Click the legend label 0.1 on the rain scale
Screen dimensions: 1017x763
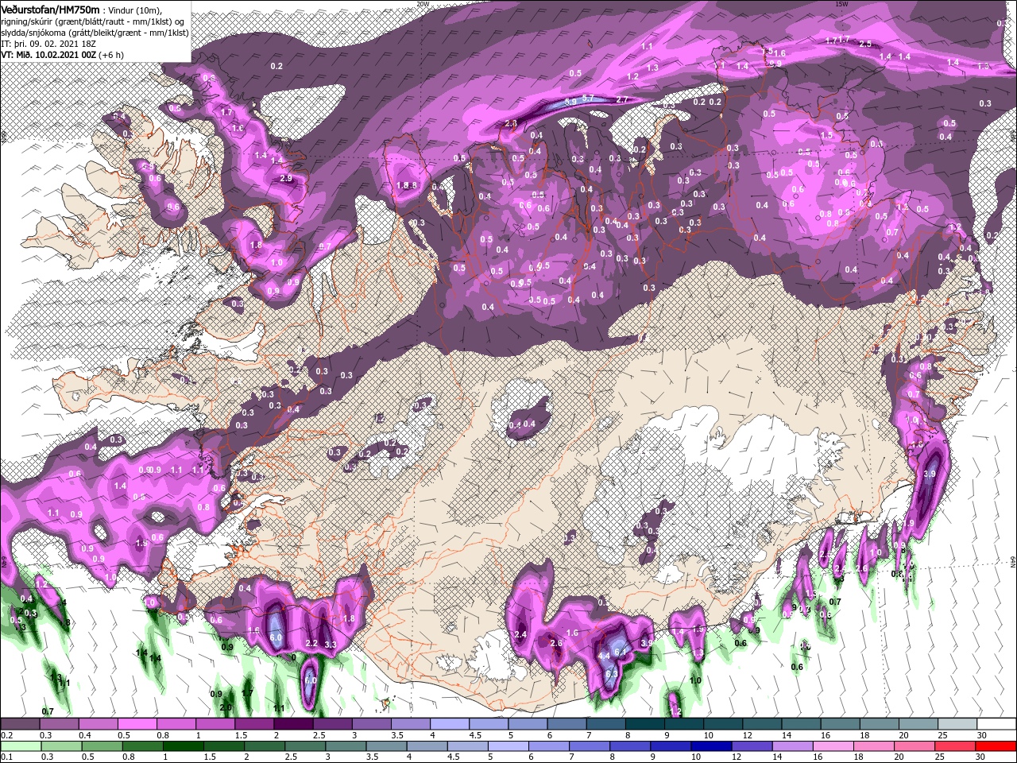pyautogui.click(x=7, y=757)
